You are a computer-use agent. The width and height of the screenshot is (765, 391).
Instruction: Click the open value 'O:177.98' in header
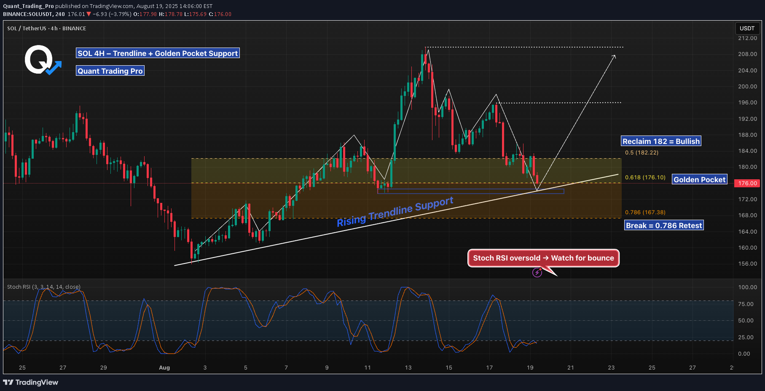coord(145,14)
